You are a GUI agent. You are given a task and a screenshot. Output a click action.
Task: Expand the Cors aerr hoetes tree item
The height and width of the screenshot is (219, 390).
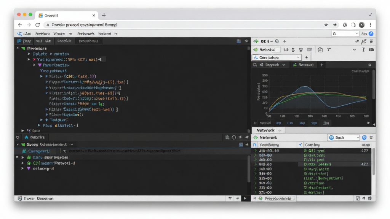[22, 157]
